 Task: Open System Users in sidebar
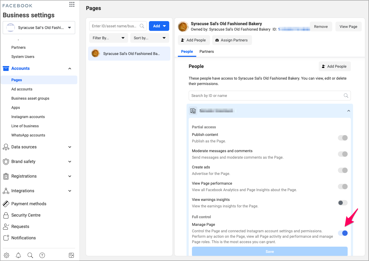23,57
